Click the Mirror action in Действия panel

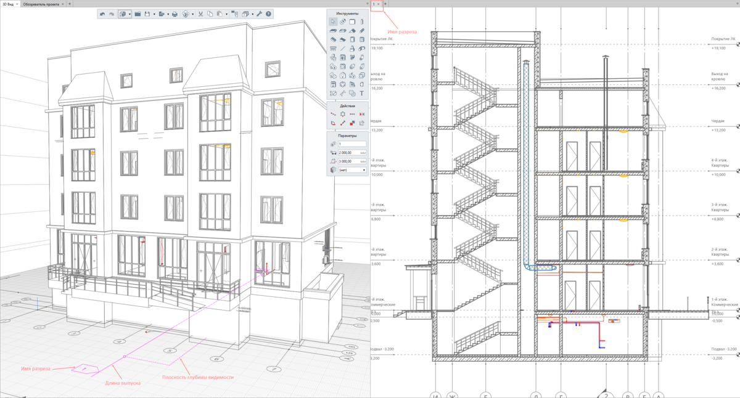[361, 114]
